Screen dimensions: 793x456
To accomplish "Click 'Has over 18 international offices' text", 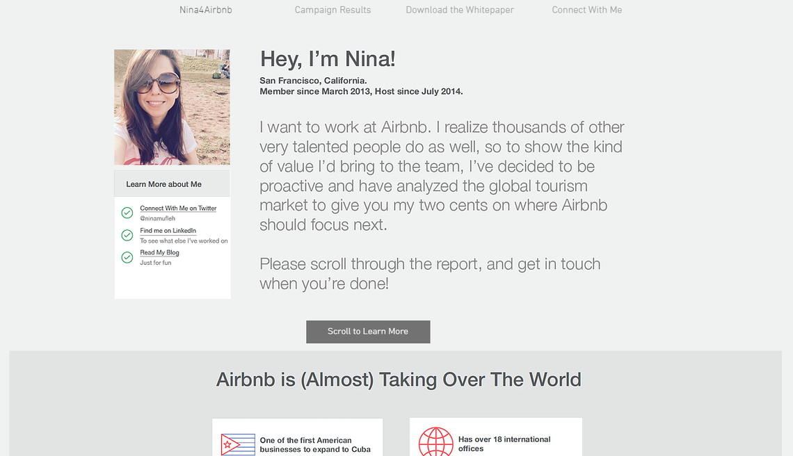I will pos(504,444).
